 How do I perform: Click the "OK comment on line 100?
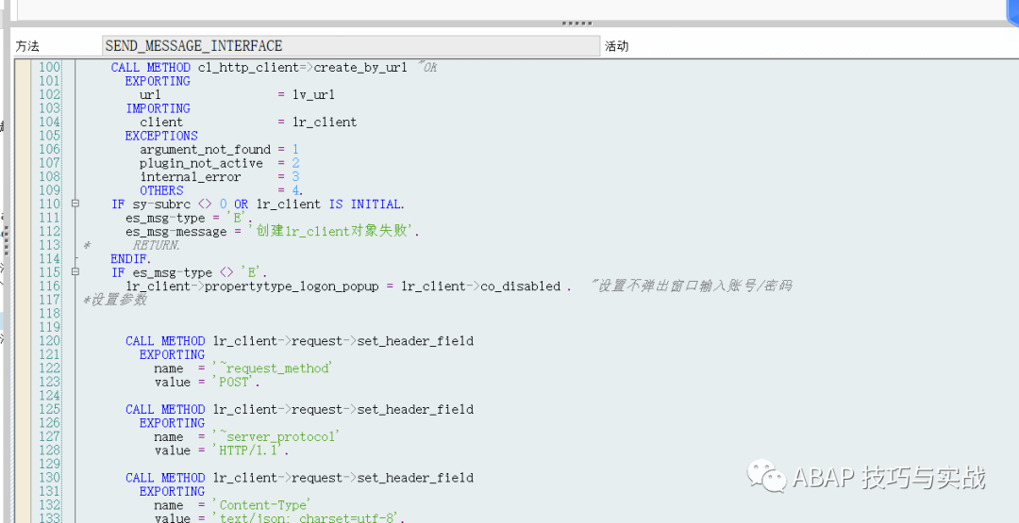pyautogui.click(x=426, y=68)
